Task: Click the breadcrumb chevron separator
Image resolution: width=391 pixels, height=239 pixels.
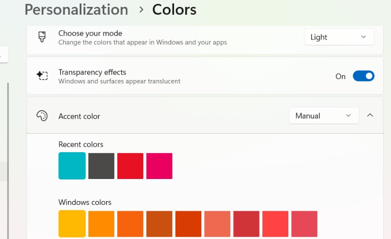Action: [141, 10]
